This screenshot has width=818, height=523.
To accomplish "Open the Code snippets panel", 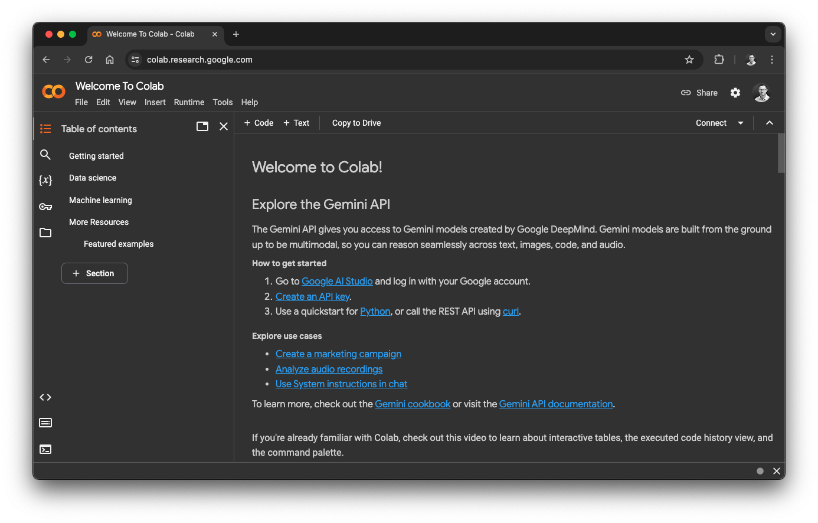I will [45, 397].
